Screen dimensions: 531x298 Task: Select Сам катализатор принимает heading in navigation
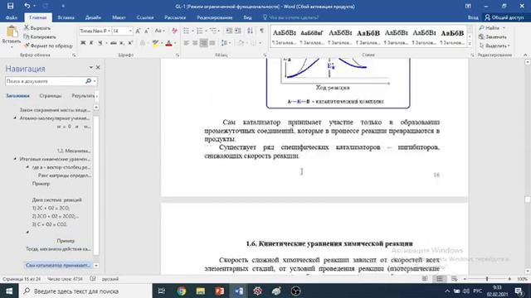point(58,266)
